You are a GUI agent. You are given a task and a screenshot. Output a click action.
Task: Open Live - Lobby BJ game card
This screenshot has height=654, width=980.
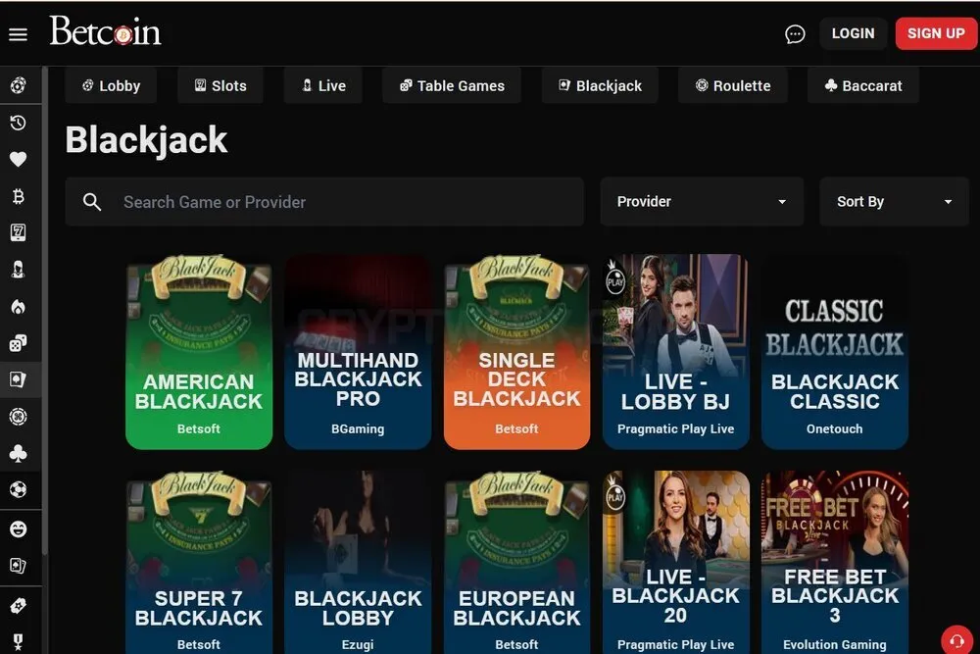pos(675,352)
